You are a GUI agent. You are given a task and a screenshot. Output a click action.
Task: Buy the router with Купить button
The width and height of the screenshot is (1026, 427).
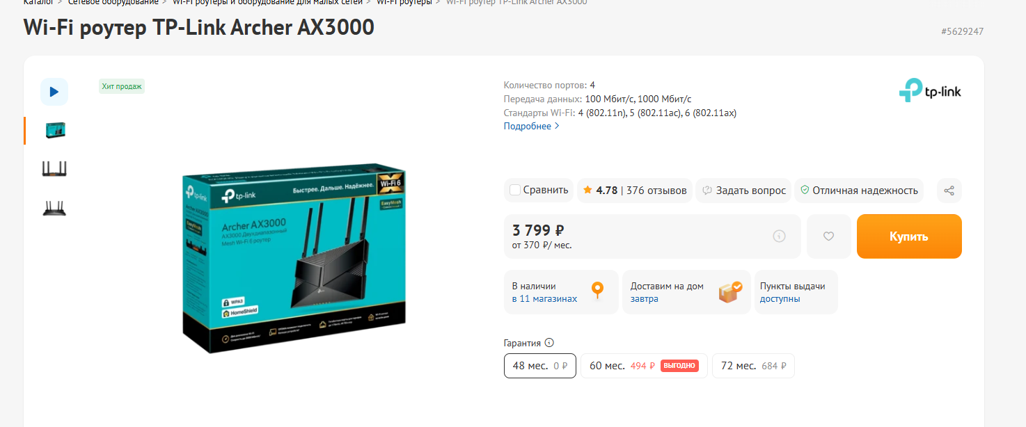[x=909, y=236]
